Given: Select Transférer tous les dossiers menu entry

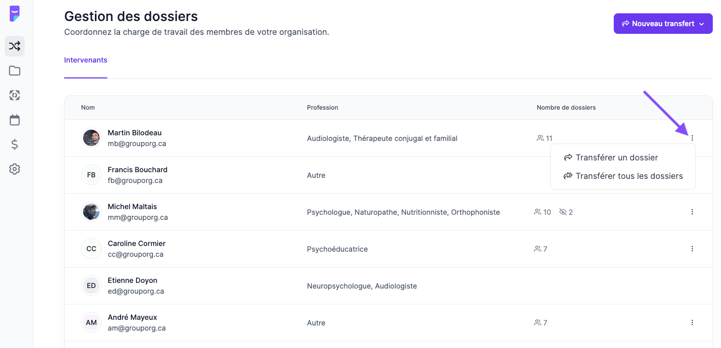Looking at the screenshot, I should [x=622, y=176].
